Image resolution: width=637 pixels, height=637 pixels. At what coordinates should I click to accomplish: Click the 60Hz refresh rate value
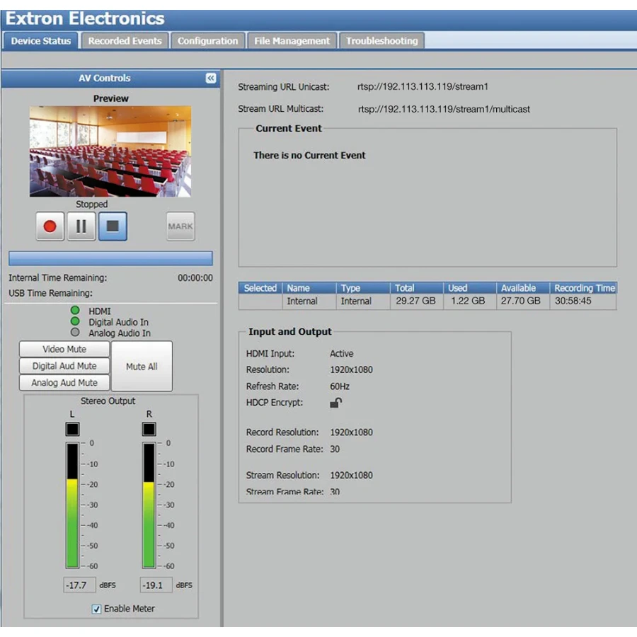[x=340, y=386]
